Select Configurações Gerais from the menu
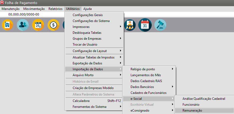This screenshot has height=114, width=234. (x=88, y=15)
